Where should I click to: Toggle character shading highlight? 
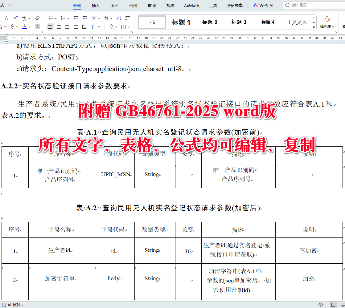[x=38, y=27]
